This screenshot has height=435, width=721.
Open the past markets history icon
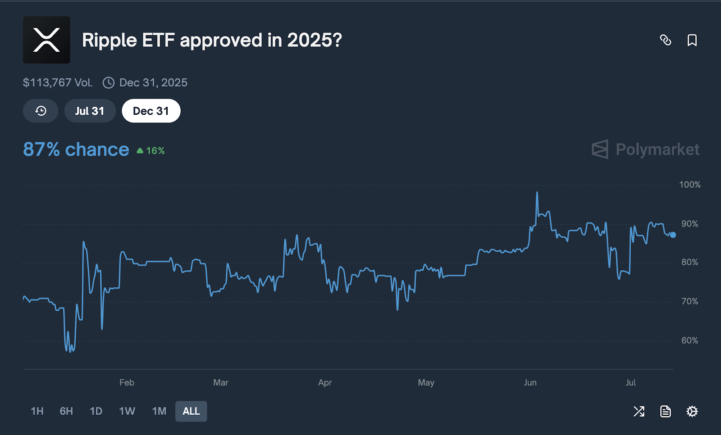click(41, 111)
